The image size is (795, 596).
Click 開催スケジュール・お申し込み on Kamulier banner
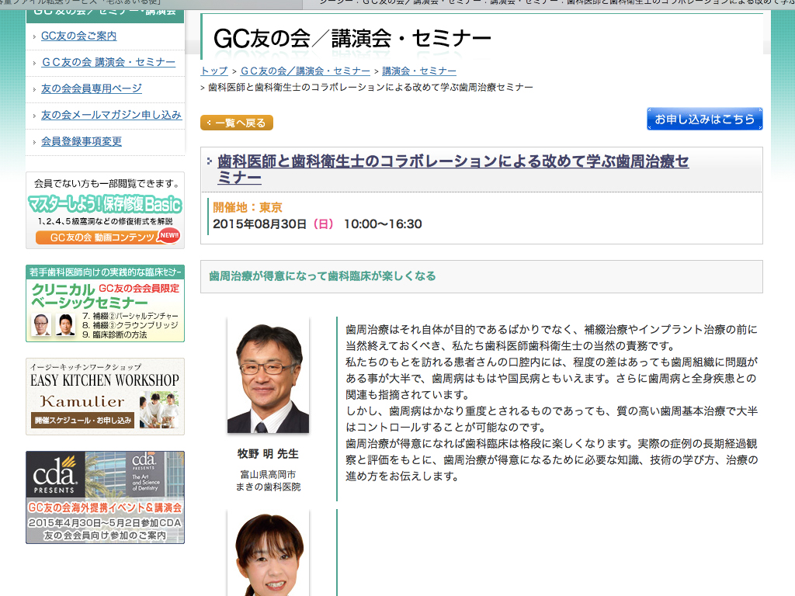[x=82, y=420]
